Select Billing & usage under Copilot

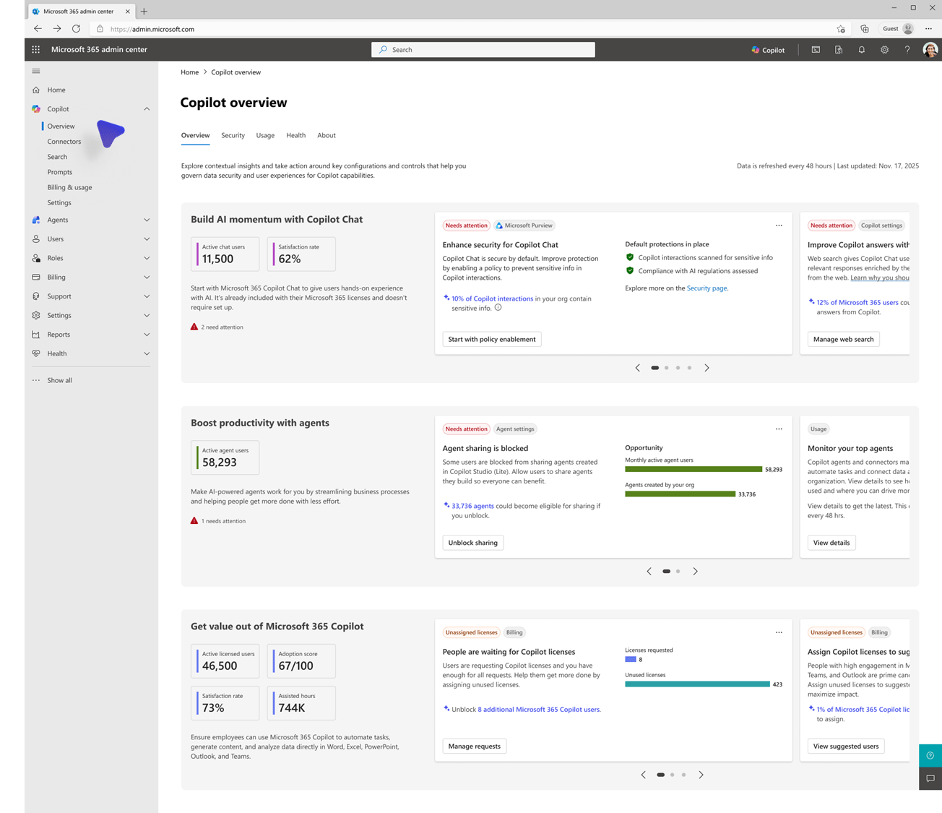(x=69, y=187)
